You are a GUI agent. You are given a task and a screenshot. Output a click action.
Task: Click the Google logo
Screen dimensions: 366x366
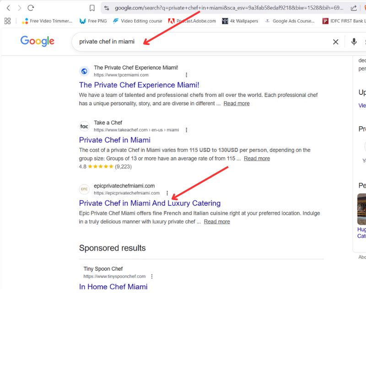pos(37,41)
